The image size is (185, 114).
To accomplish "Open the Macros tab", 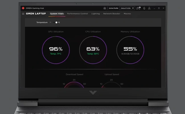I will click(127, 14).
